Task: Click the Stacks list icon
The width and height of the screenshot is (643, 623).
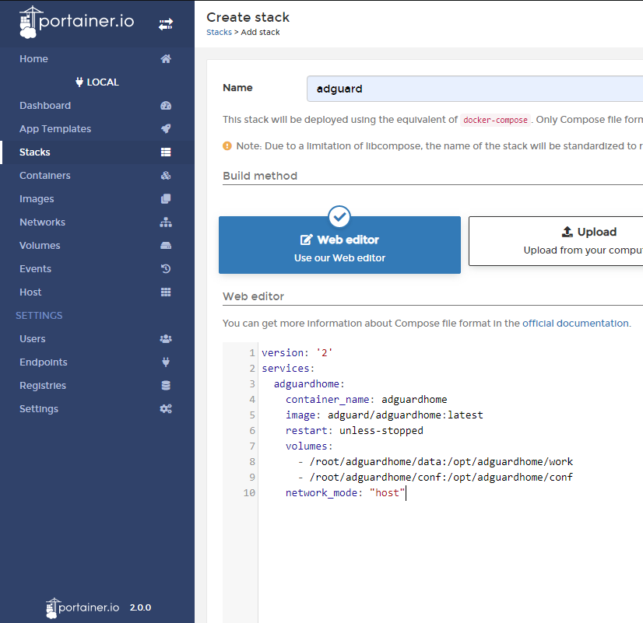Action: point(166,152)
